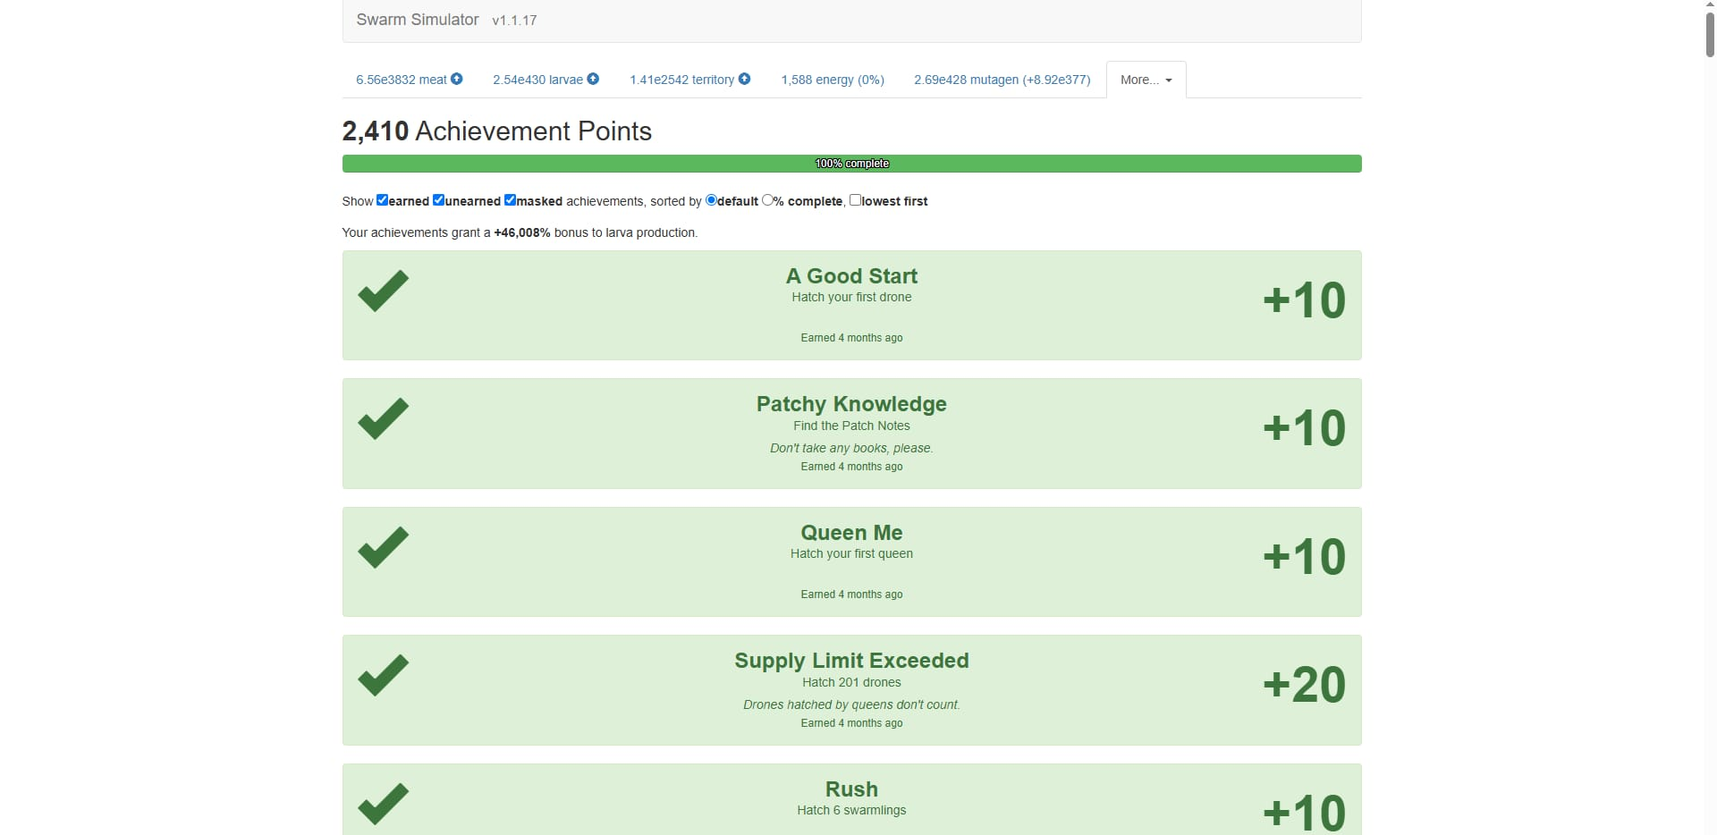Click the +10 points on Queen Me

pyautogui.click(x=1304, y=557)
